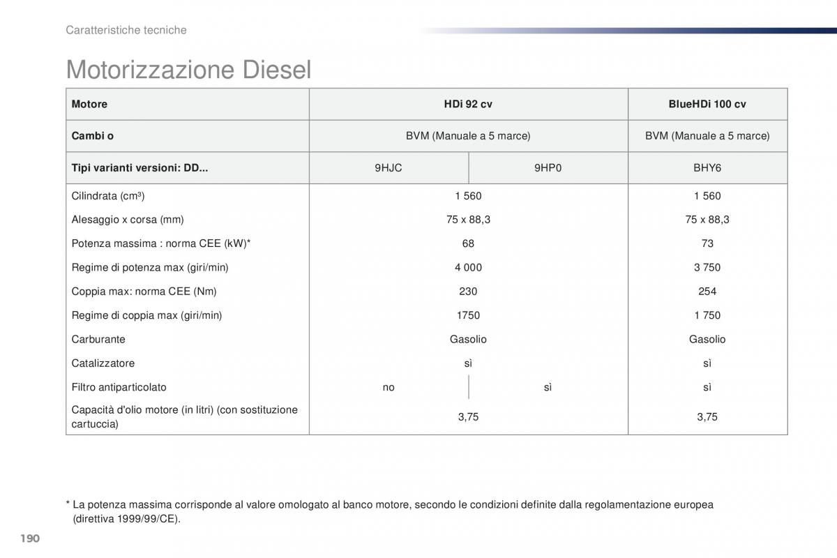Click "Gasolio" in the BlueHDi 100 cv column
The width and height of the screenshot is (837, 558).
tap(707, 339)
